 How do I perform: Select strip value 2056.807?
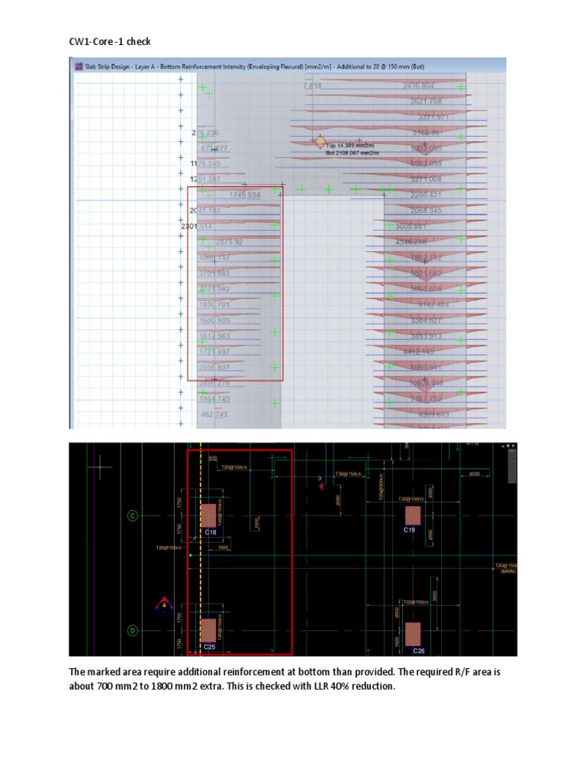pyautogui.click(x=214, y=367)
